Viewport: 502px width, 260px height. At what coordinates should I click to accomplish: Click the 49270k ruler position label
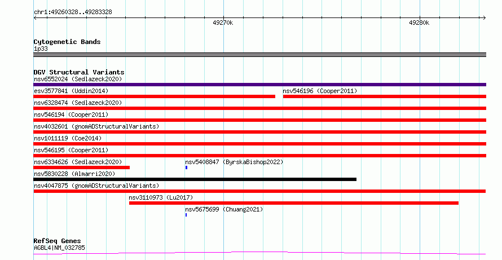(223, 23)
